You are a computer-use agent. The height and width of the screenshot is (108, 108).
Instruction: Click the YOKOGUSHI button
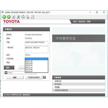(x=34, y=77)
